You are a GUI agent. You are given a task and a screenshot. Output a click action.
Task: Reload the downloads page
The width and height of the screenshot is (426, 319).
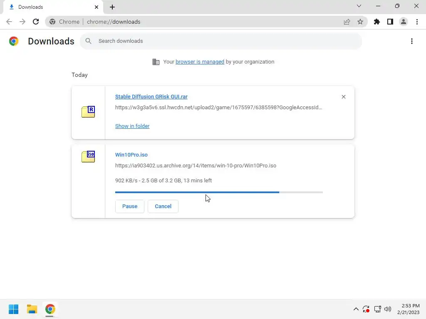pyautogui.click(x=36, y=22)
